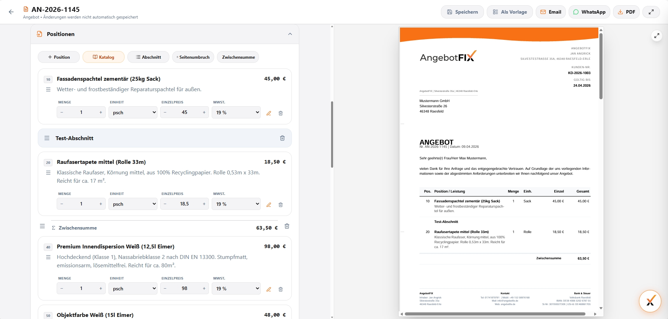Decrease Menge of Premium Innendispersion position
668x319 pixels.
(x=62, y=289)
